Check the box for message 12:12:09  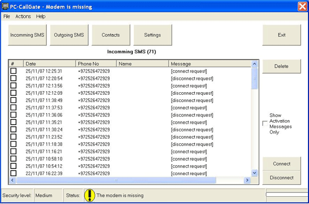pyautogui.click(x=13, y=93)
